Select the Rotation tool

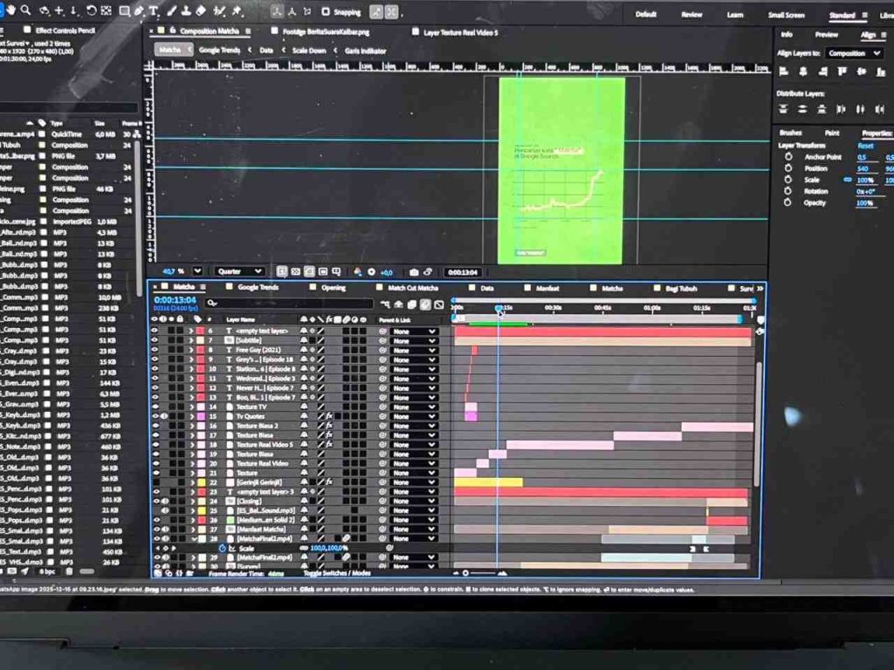click(91, 11)
